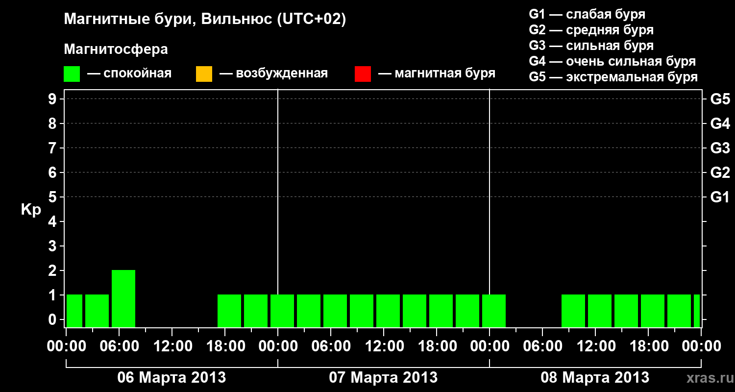The image size is (735, 392).
Task: Click the 00:00 label starting 06 Марта
Action: [x=66, y=346]
